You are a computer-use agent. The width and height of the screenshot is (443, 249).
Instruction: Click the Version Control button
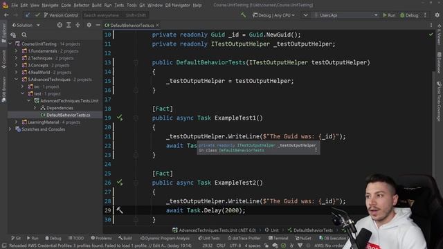point(61,15)
